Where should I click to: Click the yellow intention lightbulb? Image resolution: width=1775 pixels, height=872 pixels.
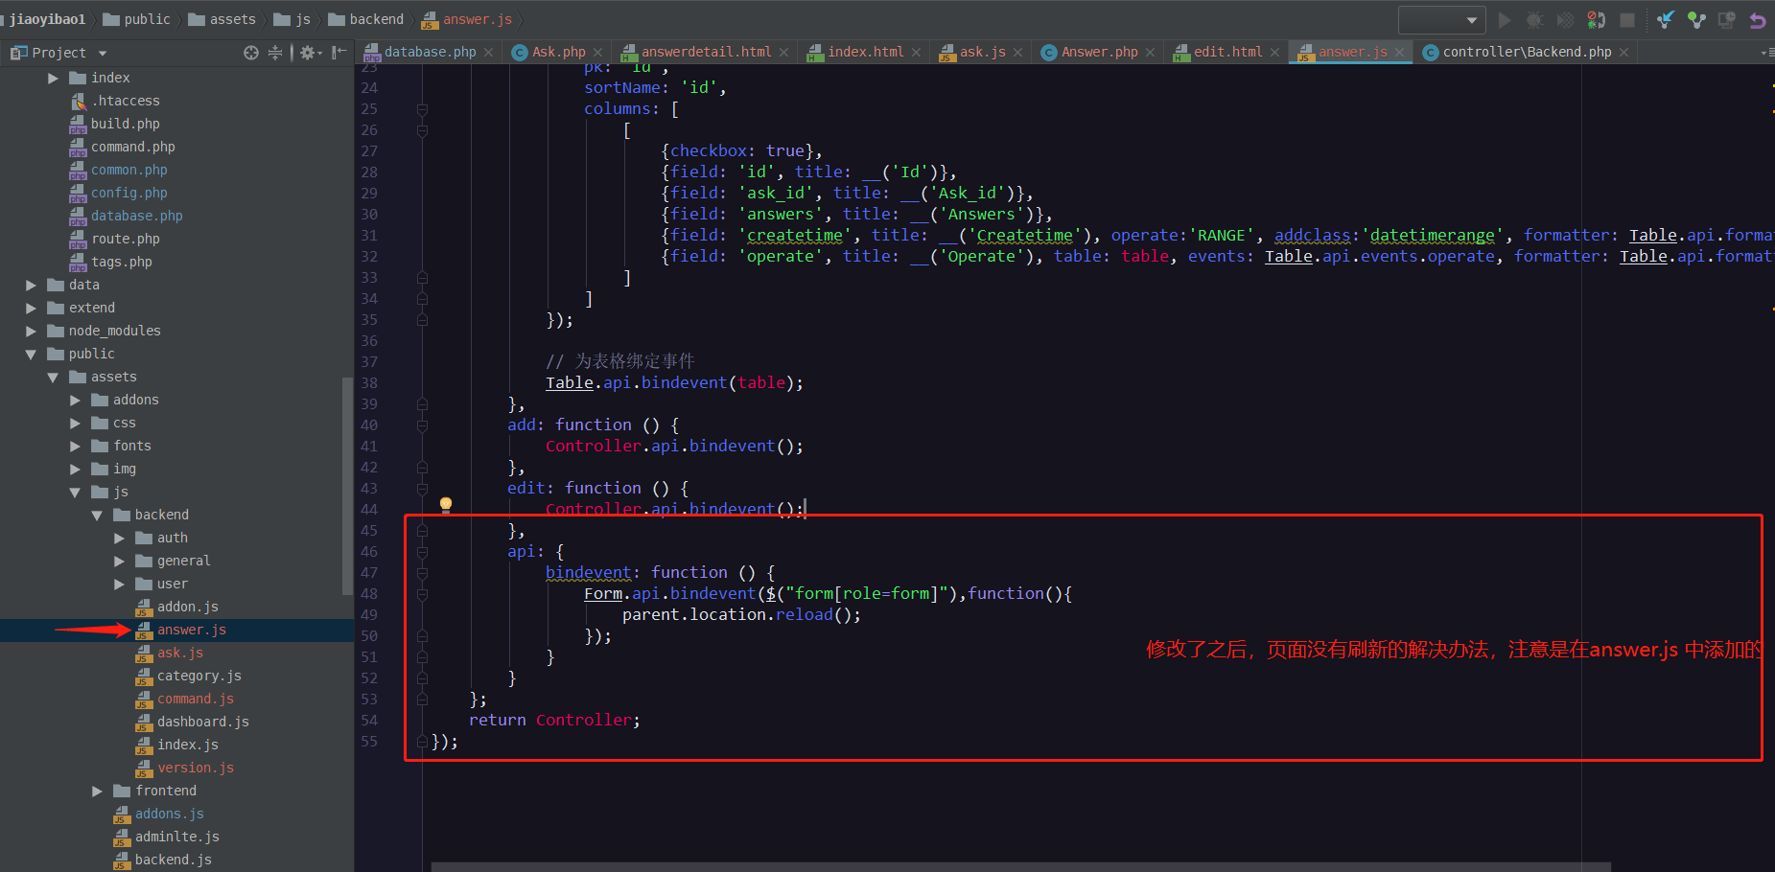(x=446, y=504)
